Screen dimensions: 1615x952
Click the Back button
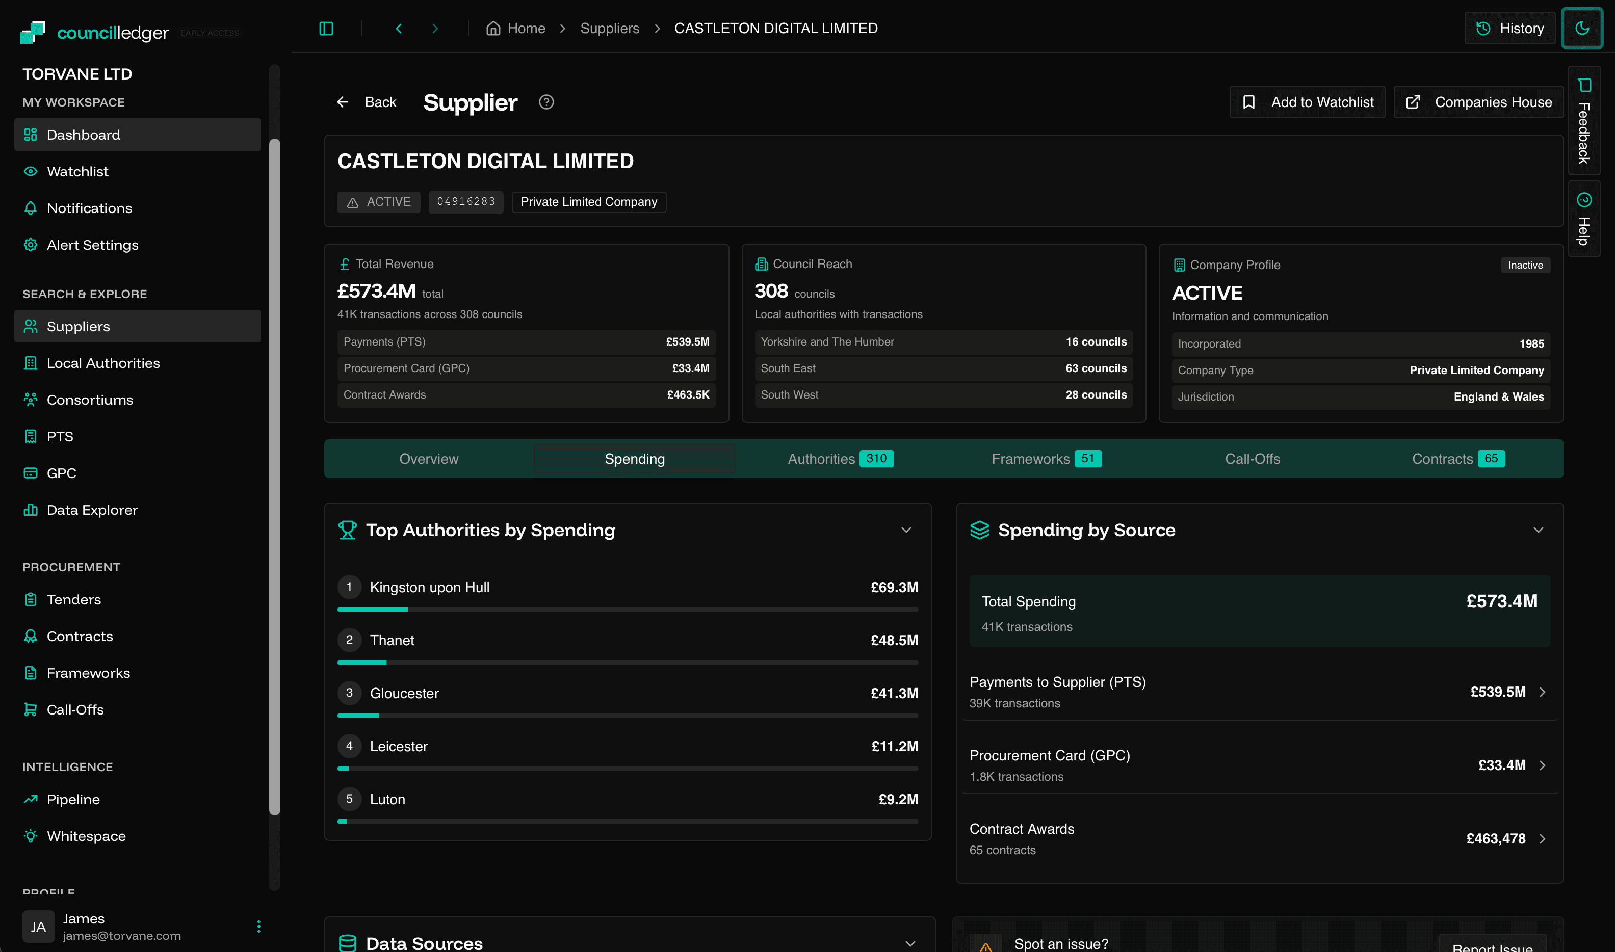coord(367,102)
